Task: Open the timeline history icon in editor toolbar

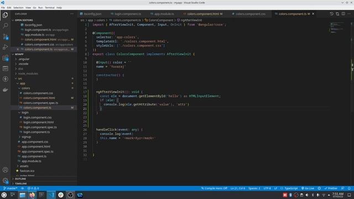Action: 331,14
